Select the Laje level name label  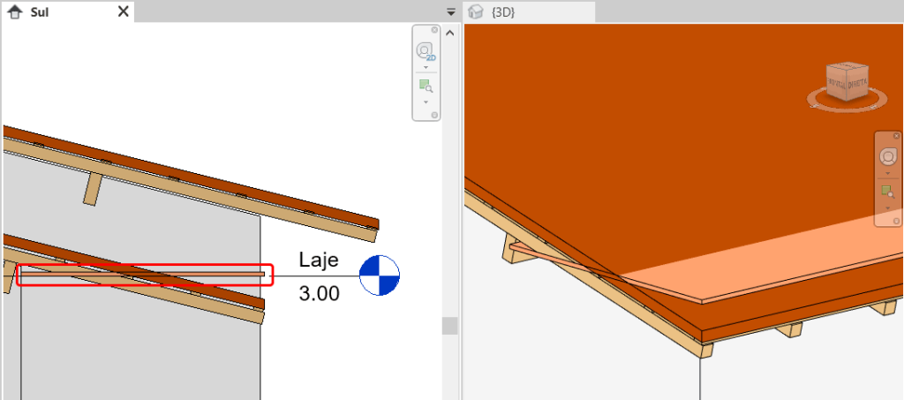(x=319, y=260)
